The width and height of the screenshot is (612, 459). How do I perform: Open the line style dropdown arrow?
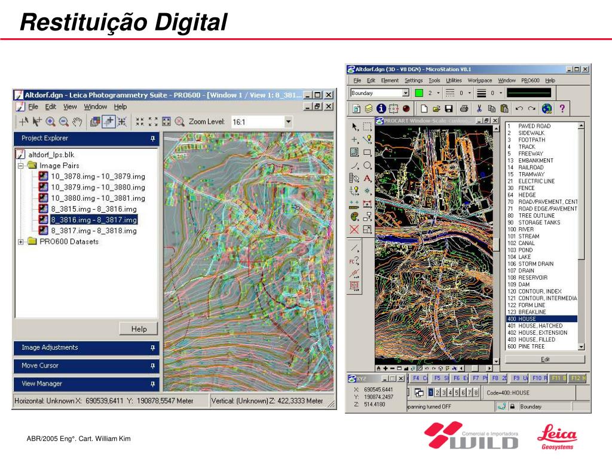pos(469,93)
